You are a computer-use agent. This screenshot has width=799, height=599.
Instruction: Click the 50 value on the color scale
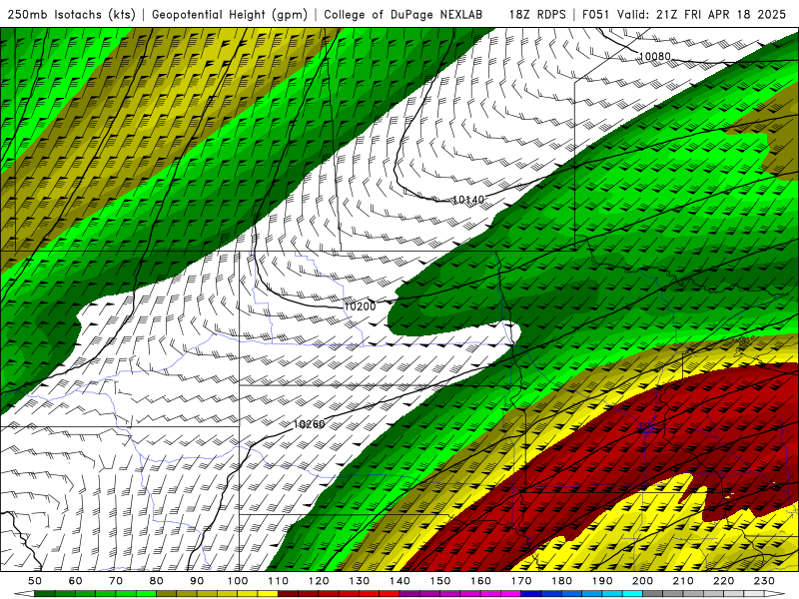[x=35, y=581]
